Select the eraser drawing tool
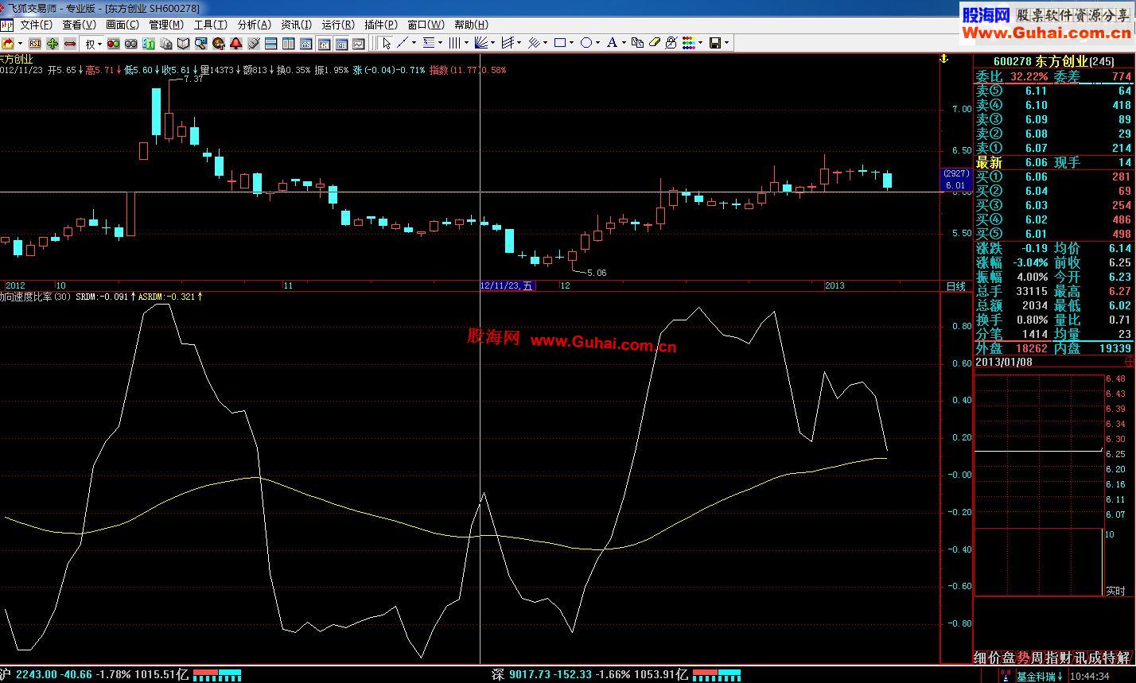This screenshot has width=1136, height=683. (655, 43)
